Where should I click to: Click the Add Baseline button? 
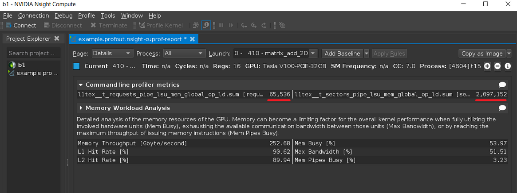tap(343, 53)
